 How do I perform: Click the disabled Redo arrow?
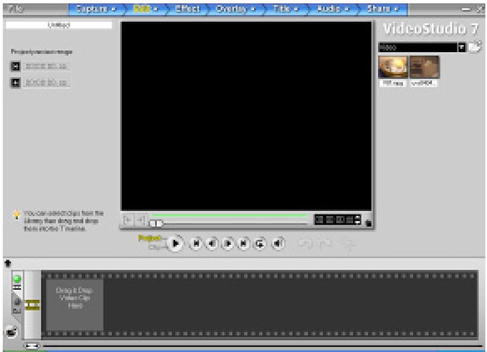pyautogui.click(x=325, y=244)
